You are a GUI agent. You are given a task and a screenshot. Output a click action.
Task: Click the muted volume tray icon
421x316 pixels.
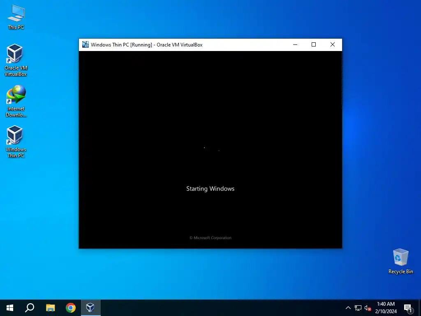[368, 308]
